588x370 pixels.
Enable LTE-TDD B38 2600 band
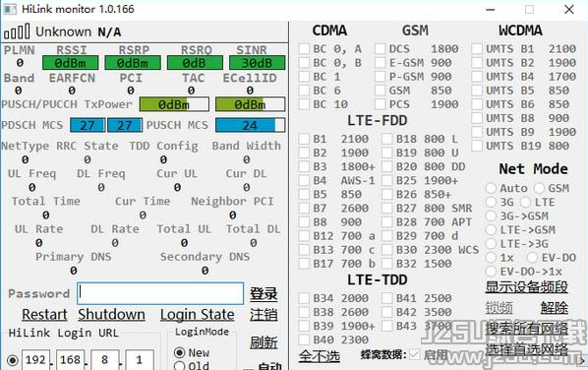pyautogui.click(x=304, y=312)
